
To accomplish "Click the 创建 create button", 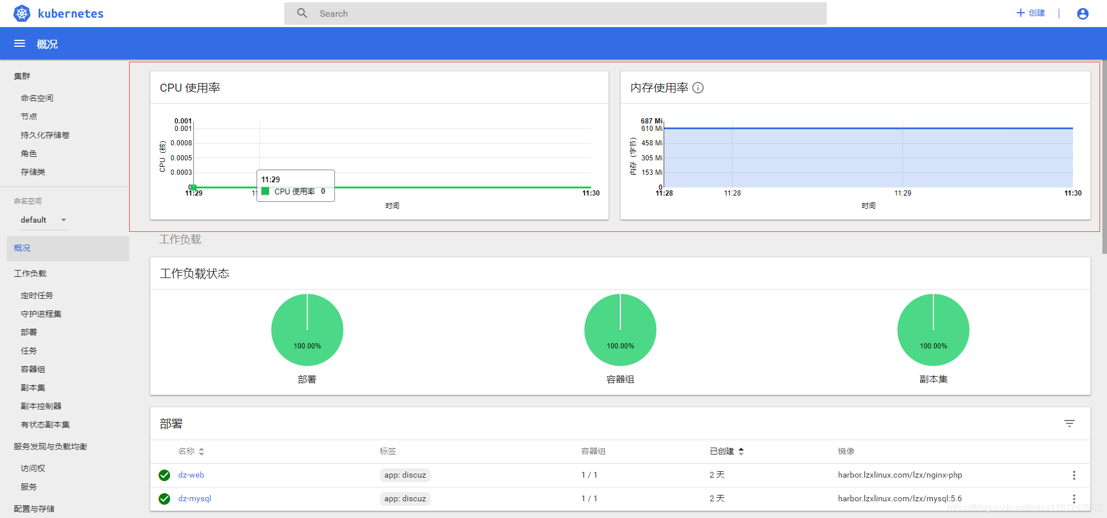I will point(1030,13).
